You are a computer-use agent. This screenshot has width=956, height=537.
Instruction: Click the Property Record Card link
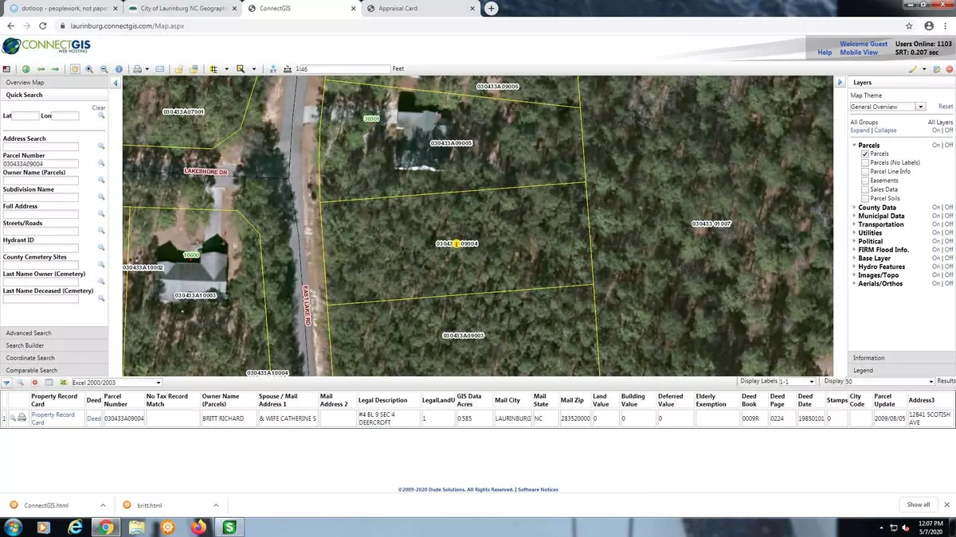[53, 418]
